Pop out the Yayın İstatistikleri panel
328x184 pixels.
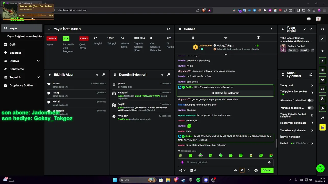click(168, 29)
